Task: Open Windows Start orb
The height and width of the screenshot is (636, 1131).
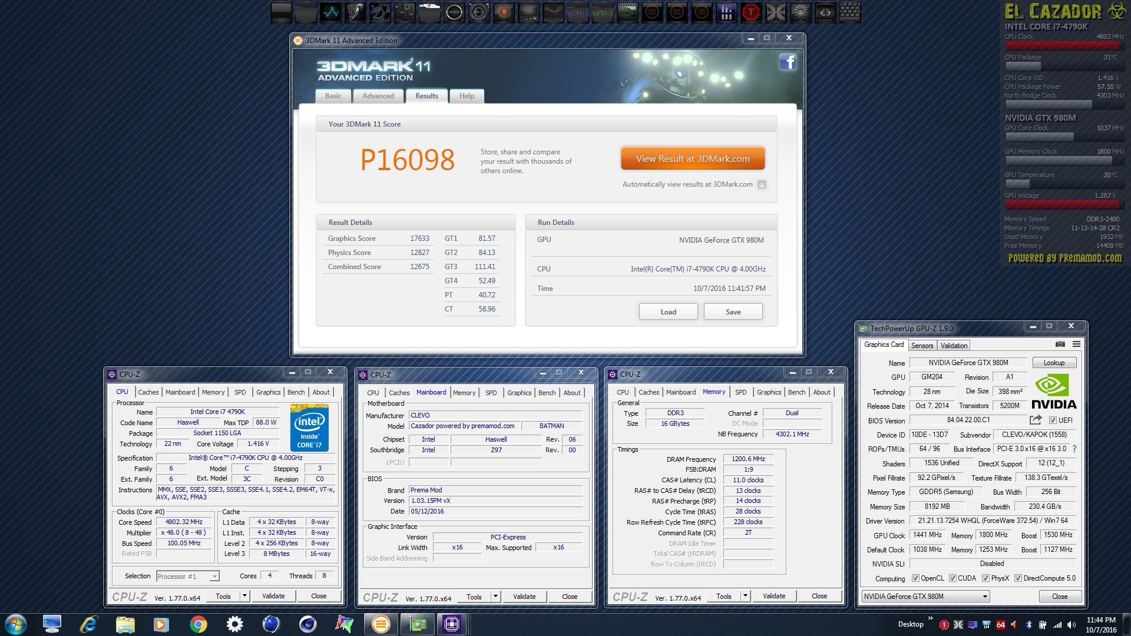Action: pyautogui.click(x=16, y=624)
